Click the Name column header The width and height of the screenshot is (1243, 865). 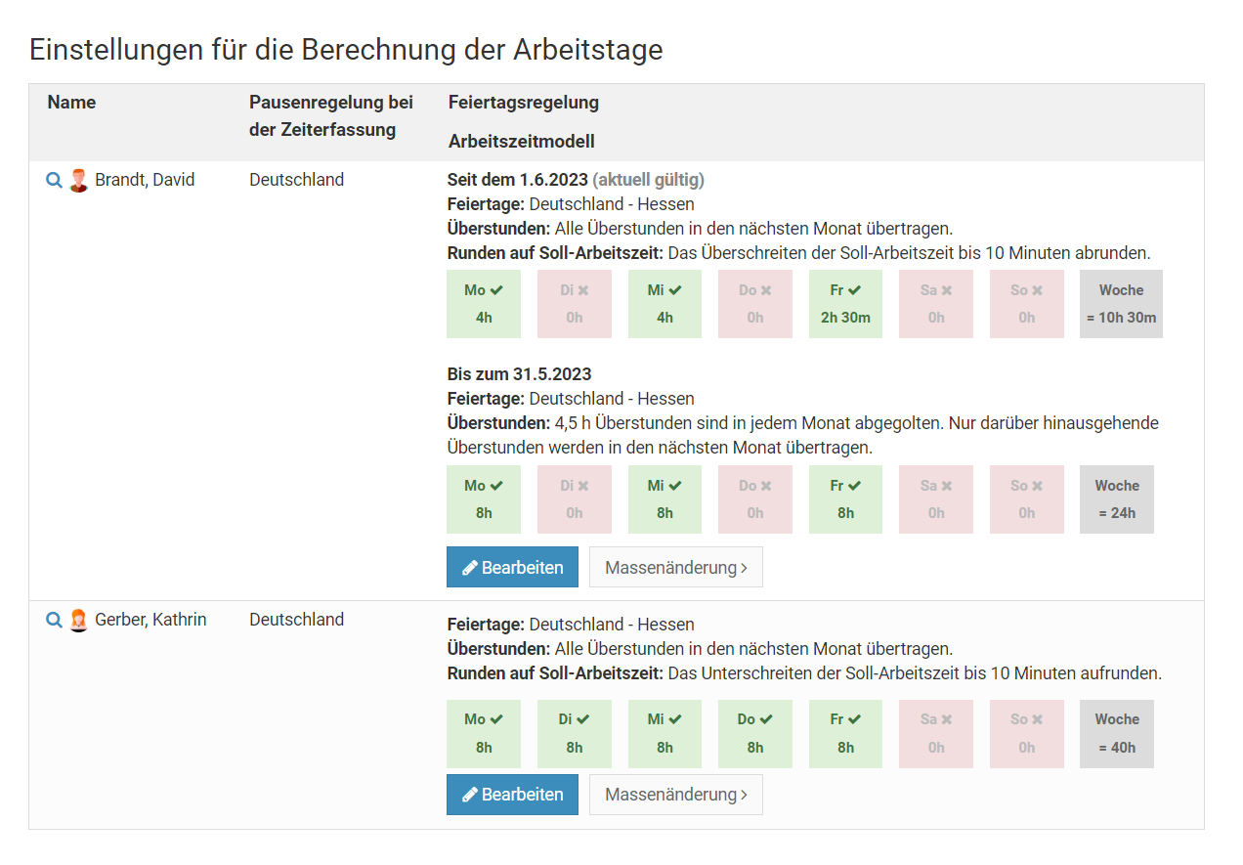pos(71,103)
